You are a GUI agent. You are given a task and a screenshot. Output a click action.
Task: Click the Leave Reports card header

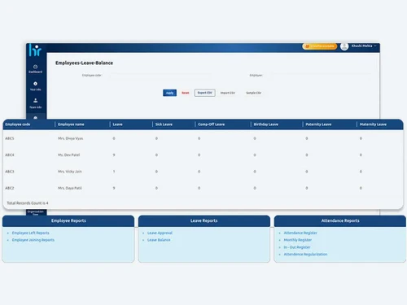[204, 220]
